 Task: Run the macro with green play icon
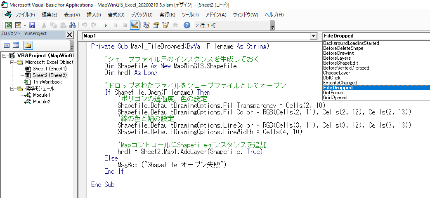click(106, 26)
